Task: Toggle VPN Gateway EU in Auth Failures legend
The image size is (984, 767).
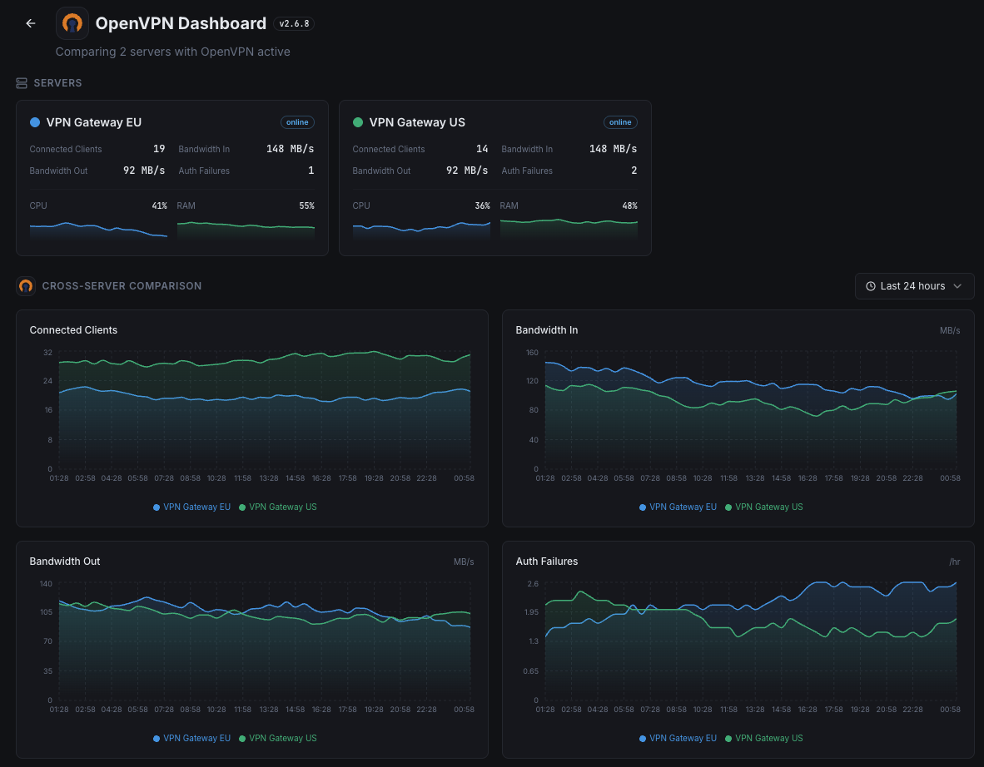Action: tap(678, 738)
